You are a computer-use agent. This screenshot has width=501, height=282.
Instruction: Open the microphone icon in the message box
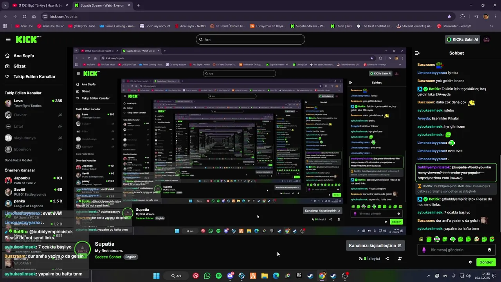[x=424, y=250]
